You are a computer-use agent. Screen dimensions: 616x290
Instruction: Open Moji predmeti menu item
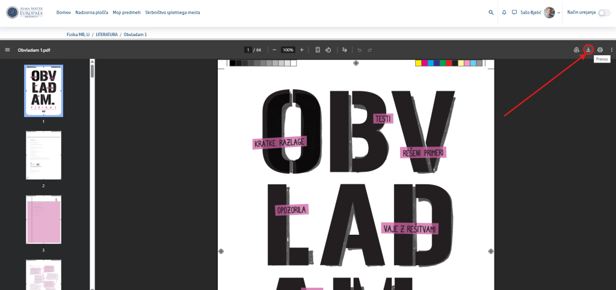click(x=126, y=13)
